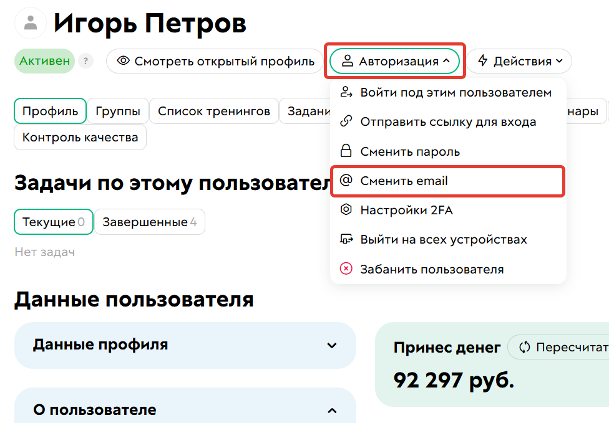Click the question mark next to Активен badge
Screen dimensions: 609x423
point(85,61)
